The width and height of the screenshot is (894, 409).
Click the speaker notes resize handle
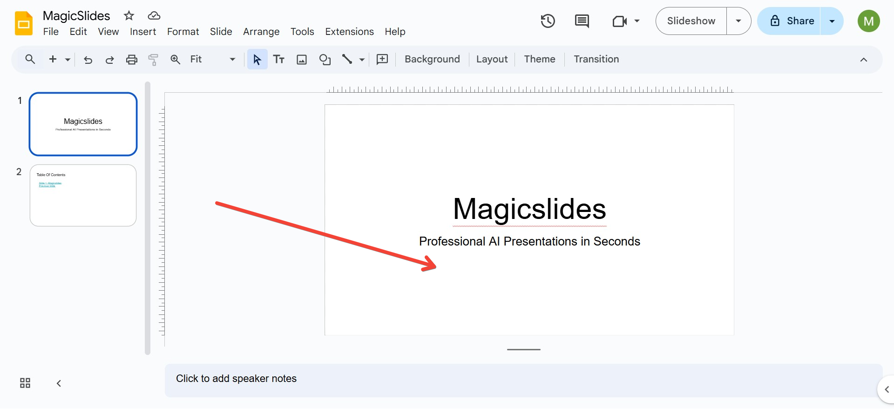pyautogui.click(x=524, y=349)
